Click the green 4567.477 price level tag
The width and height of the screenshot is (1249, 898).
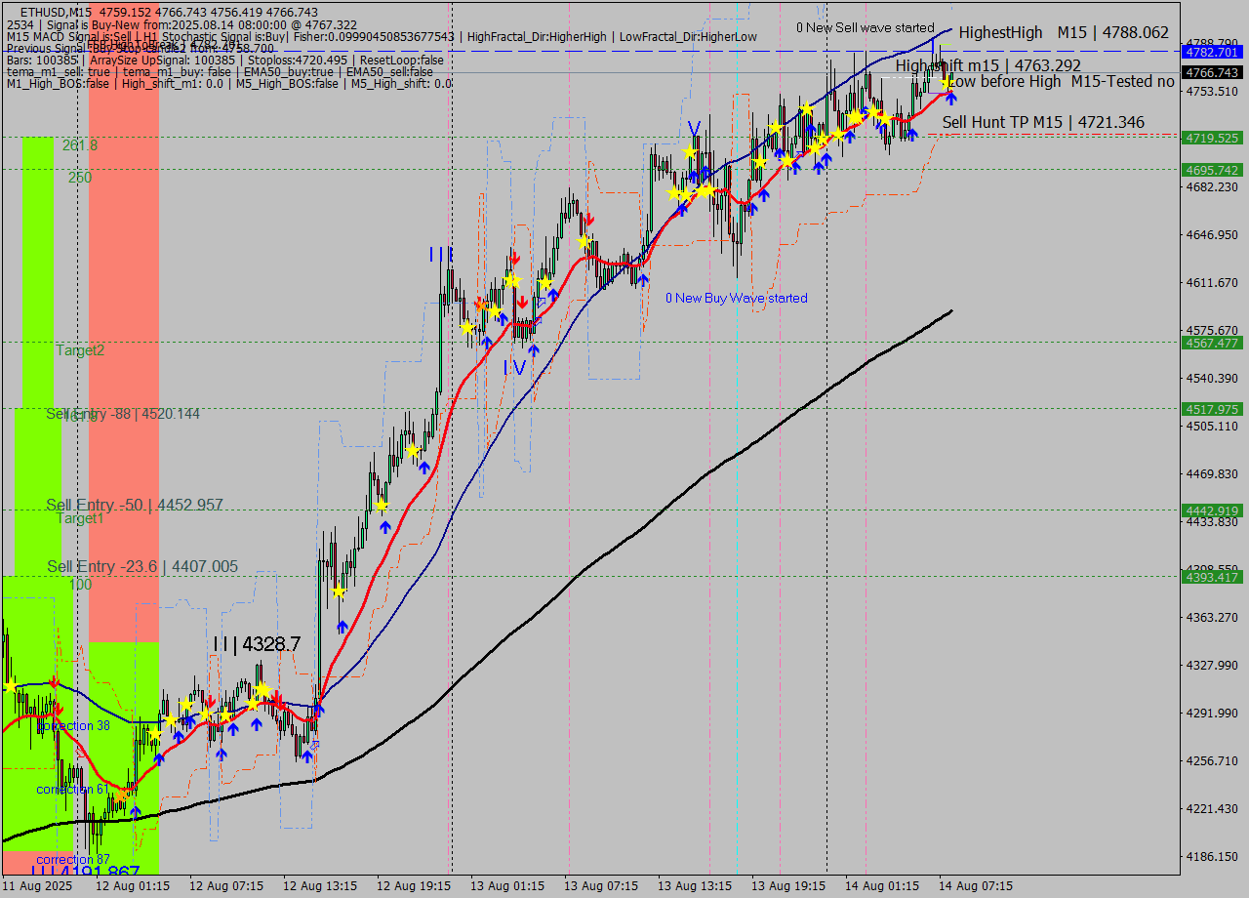(x=1211, y=343)
